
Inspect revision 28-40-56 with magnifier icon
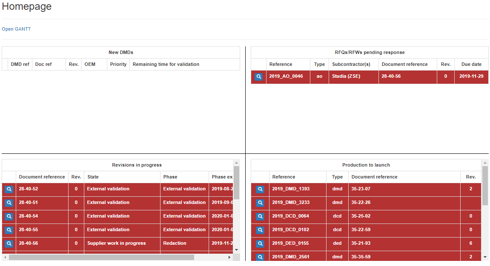coord(9,244)
